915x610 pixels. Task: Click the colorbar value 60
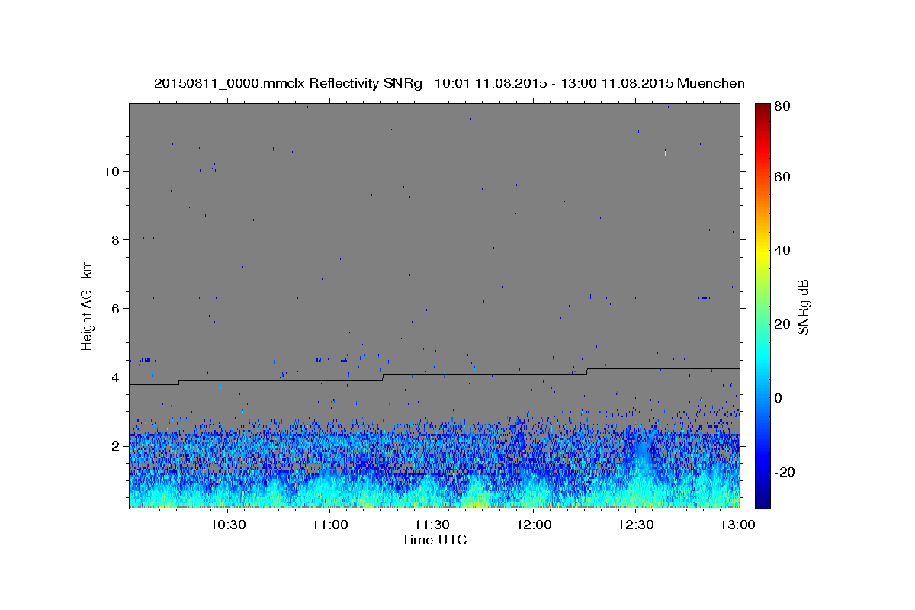(x=784, y=177)
